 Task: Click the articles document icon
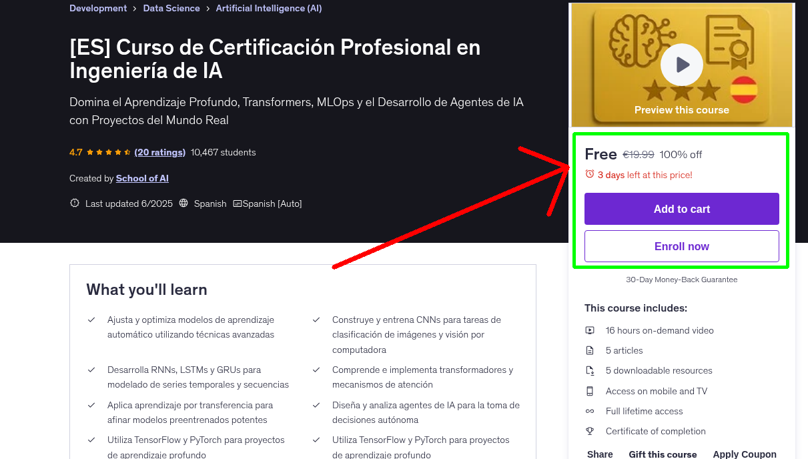tap(590, 350)
